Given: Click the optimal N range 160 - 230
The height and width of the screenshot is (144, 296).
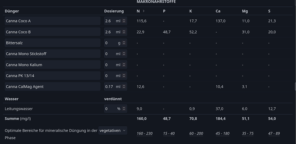Looking at the screenshot, I should tap(145, 133).
